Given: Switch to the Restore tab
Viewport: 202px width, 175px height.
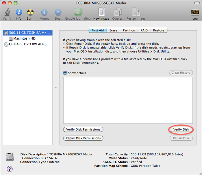Looking at the screenshot, I should tap(159, 30).
